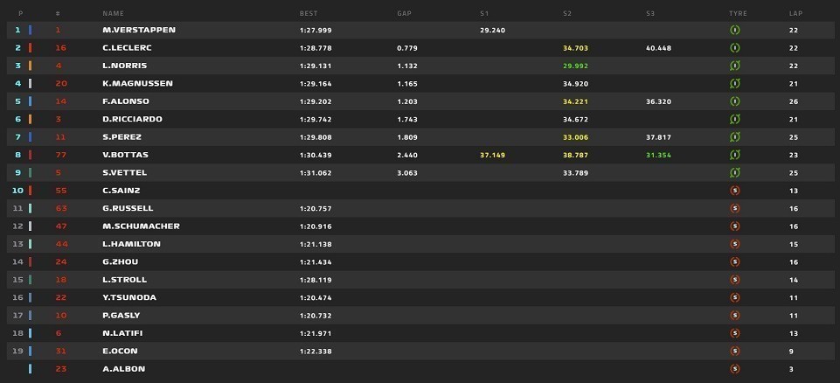Click Leclerc's green intermediate tyre icon
Image resolution: width=840 pixels, height=383 pixels.
click(735, 48)
